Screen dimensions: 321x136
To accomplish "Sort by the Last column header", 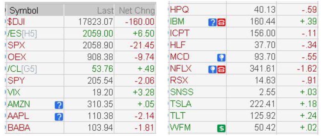I will [105, 11].
